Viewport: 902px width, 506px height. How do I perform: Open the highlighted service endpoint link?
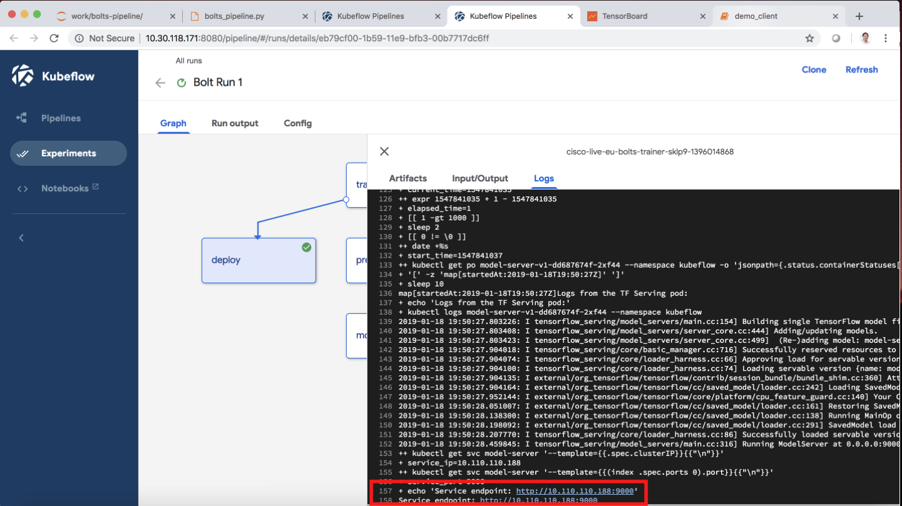point(577,490)
